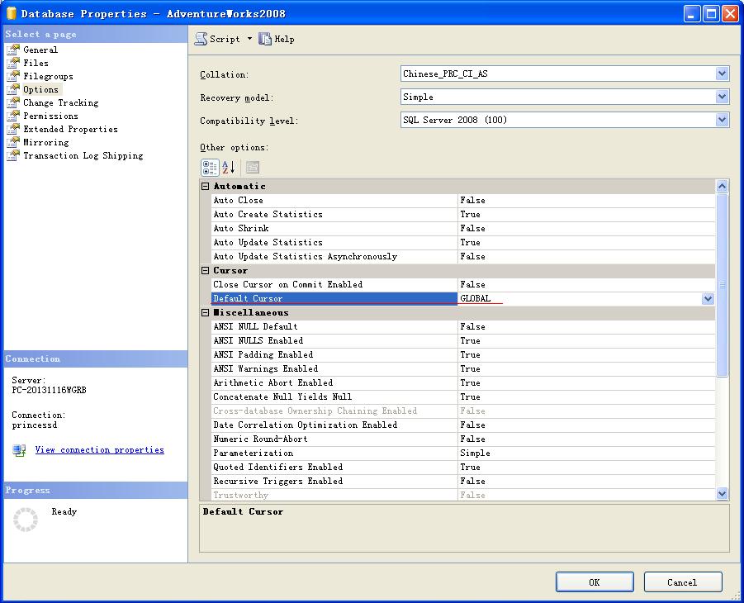Click the Cancel button
Viewport: 744px width, 603px height.
click(682, 582)
